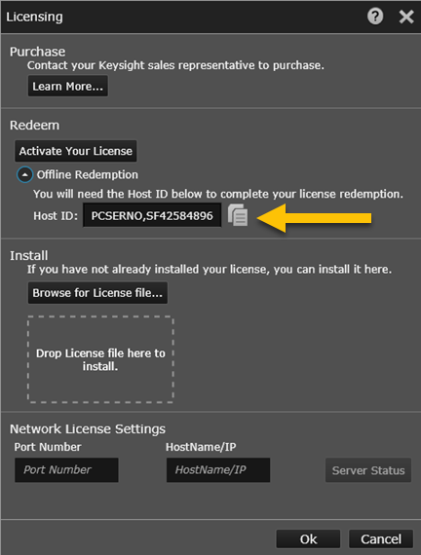Dismiss the dialog with Cancel

[x=381, y=539]
